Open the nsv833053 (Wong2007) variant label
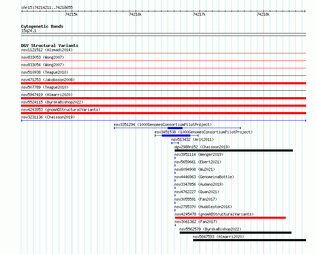 click(43, 57)
